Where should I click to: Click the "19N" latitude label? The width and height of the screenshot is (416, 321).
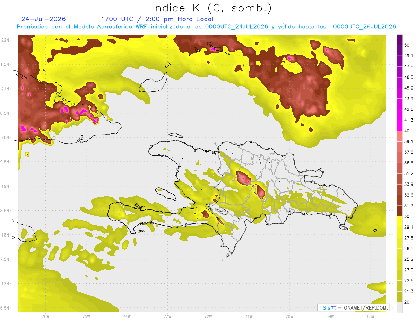coord(5,186)
